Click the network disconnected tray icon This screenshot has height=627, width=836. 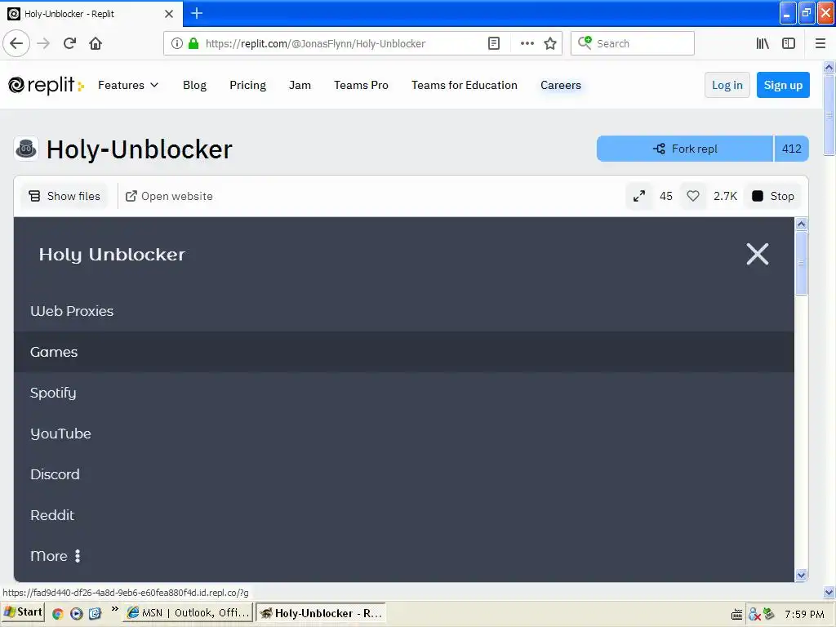coord(754,615)
